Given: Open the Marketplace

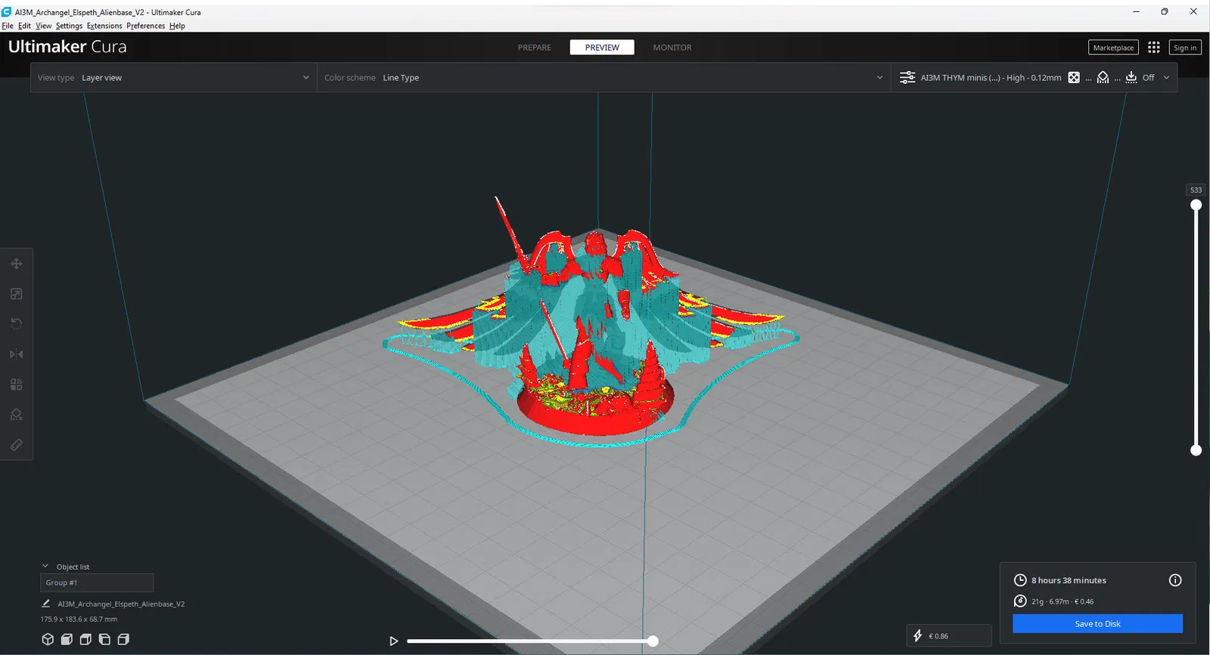Looking at the screenshot, I should point(1113,48).
